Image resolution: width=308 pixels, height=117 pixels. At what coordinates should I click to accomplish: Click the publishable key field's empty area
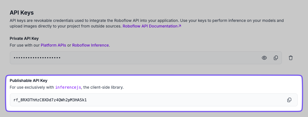pos(183,100)
